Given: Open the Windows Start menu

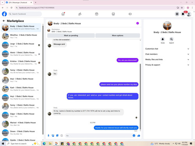Looking at the screenshot, I should coord(3,144).
